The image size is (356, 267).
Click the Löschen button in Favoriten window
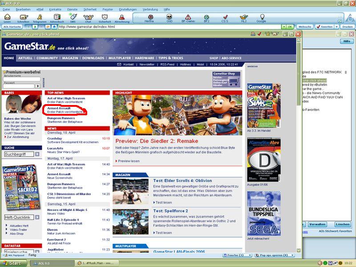tap(343, 224)
